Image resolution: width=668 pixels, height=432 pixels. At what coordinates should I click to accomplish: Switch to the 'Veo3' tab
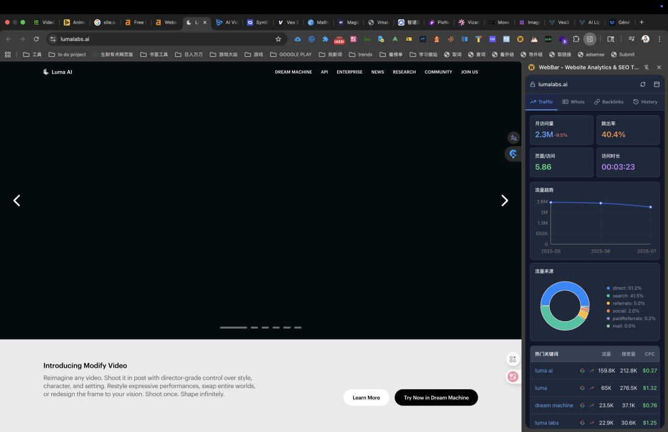click(x=559, y=23)
